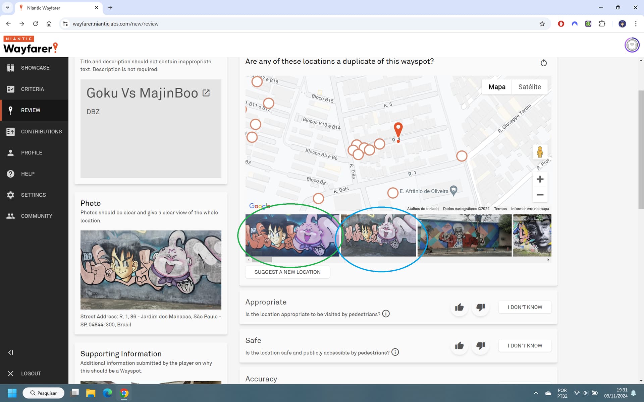Click the Niantic Wayfarer logo
Image resolution: width=644 pixels, height=402 pixels.
pyautogui.click(x=31, y=45)
